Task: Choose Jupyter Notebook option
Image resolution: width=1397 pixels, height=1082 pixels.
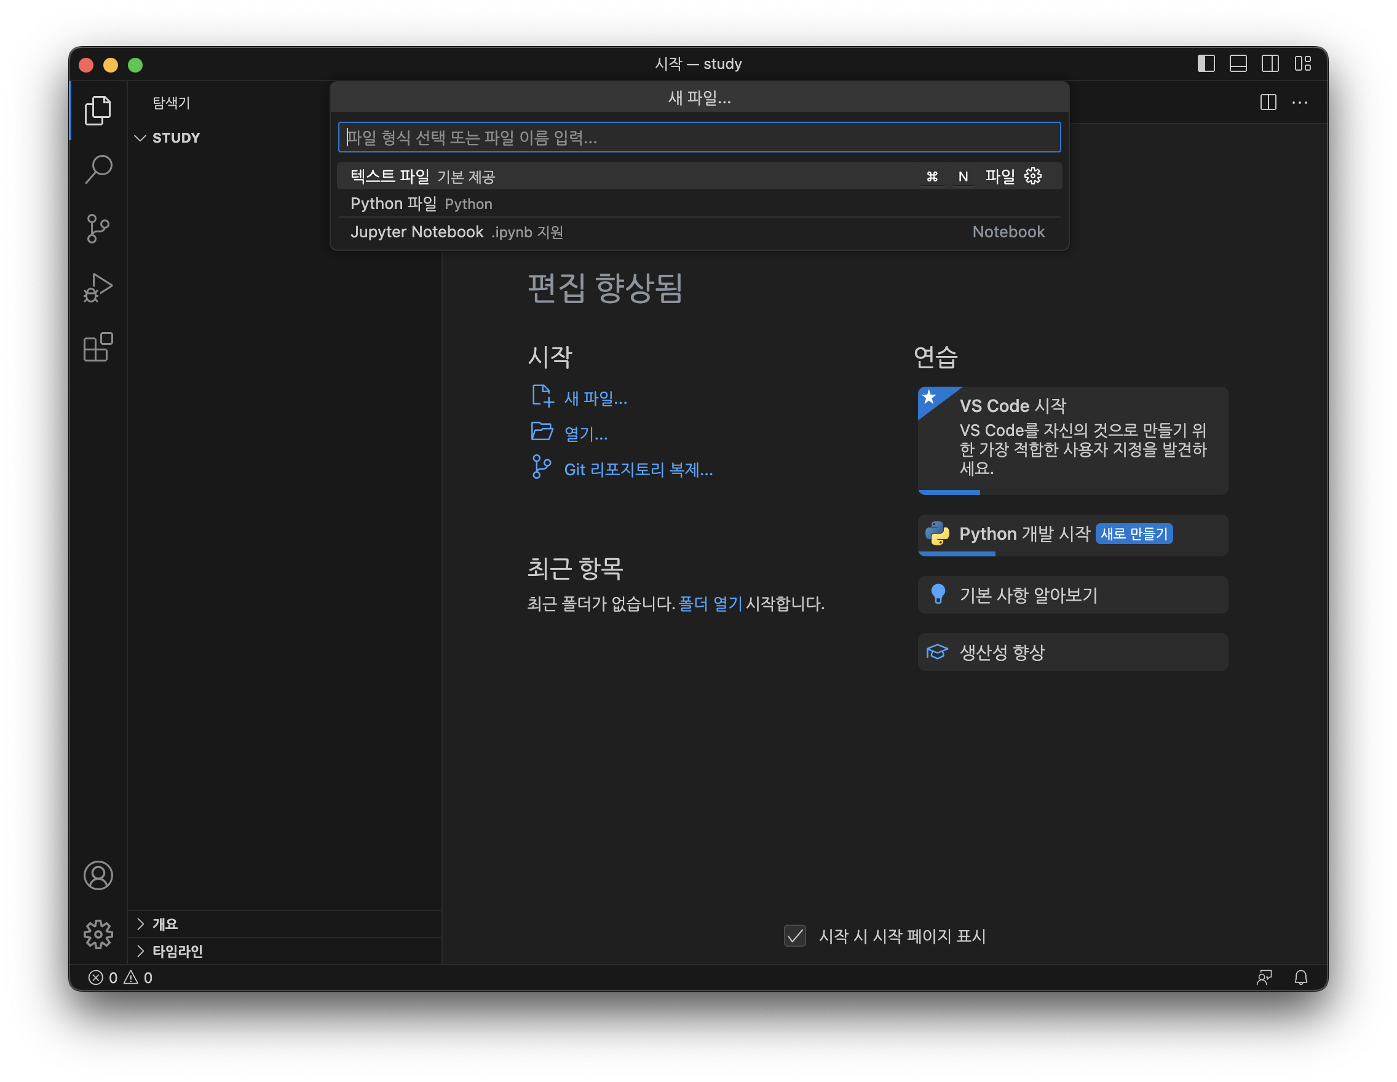Action: click(x=416, y=232)
